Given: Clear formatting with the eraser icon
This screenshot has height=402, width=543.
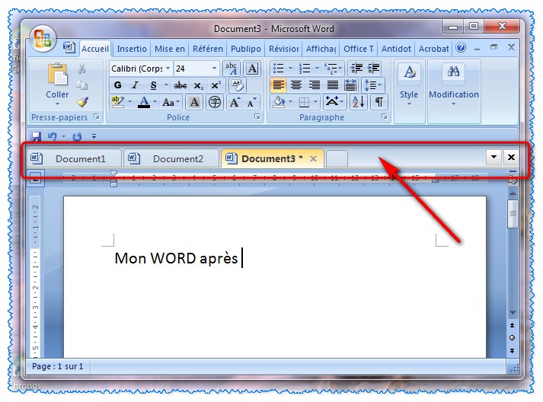Looking at the screenshot, I should click(238, 85).
